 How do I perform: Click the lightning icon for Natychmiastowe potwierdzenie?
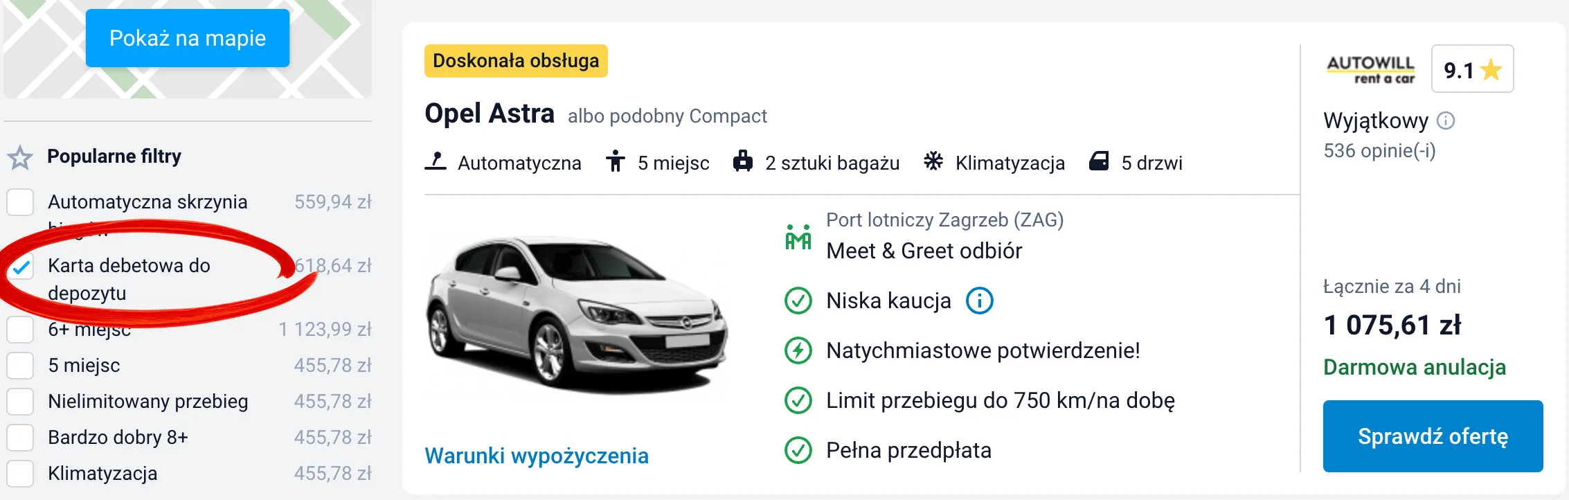pos(799,350)
